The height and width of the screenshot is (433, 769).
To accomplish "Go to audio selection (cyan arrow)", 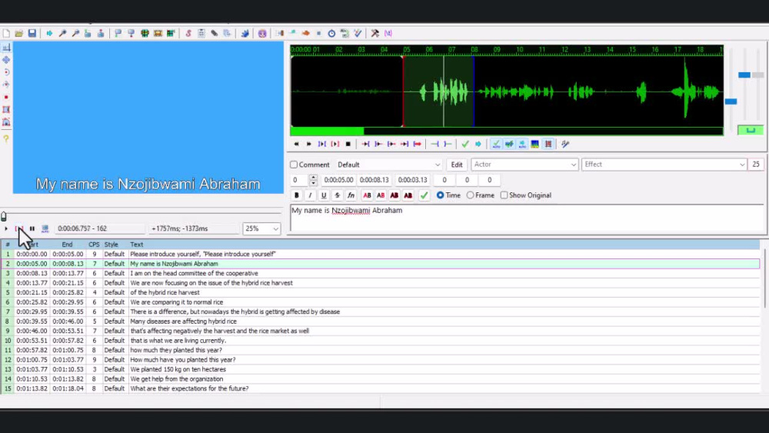I will pyautogui.click(x=478, y=144).
